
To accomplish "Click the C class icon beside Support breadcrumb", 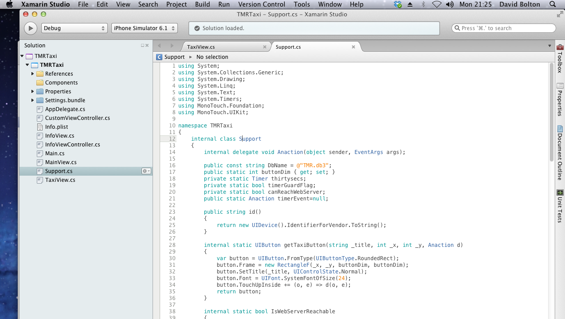I will pos(159,57).
